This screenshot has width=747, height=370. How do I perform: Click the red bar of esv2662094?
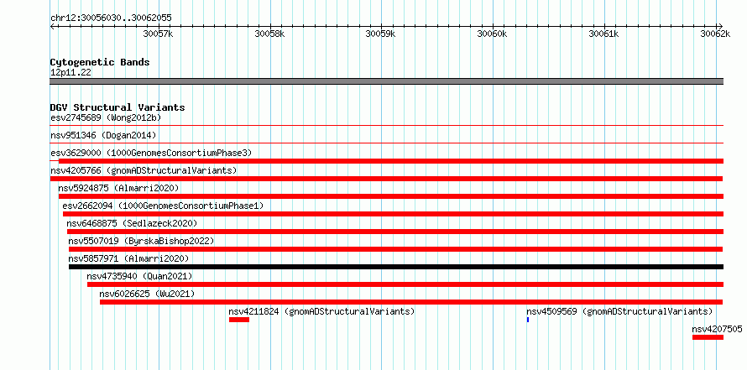click(x=393, y=214)
